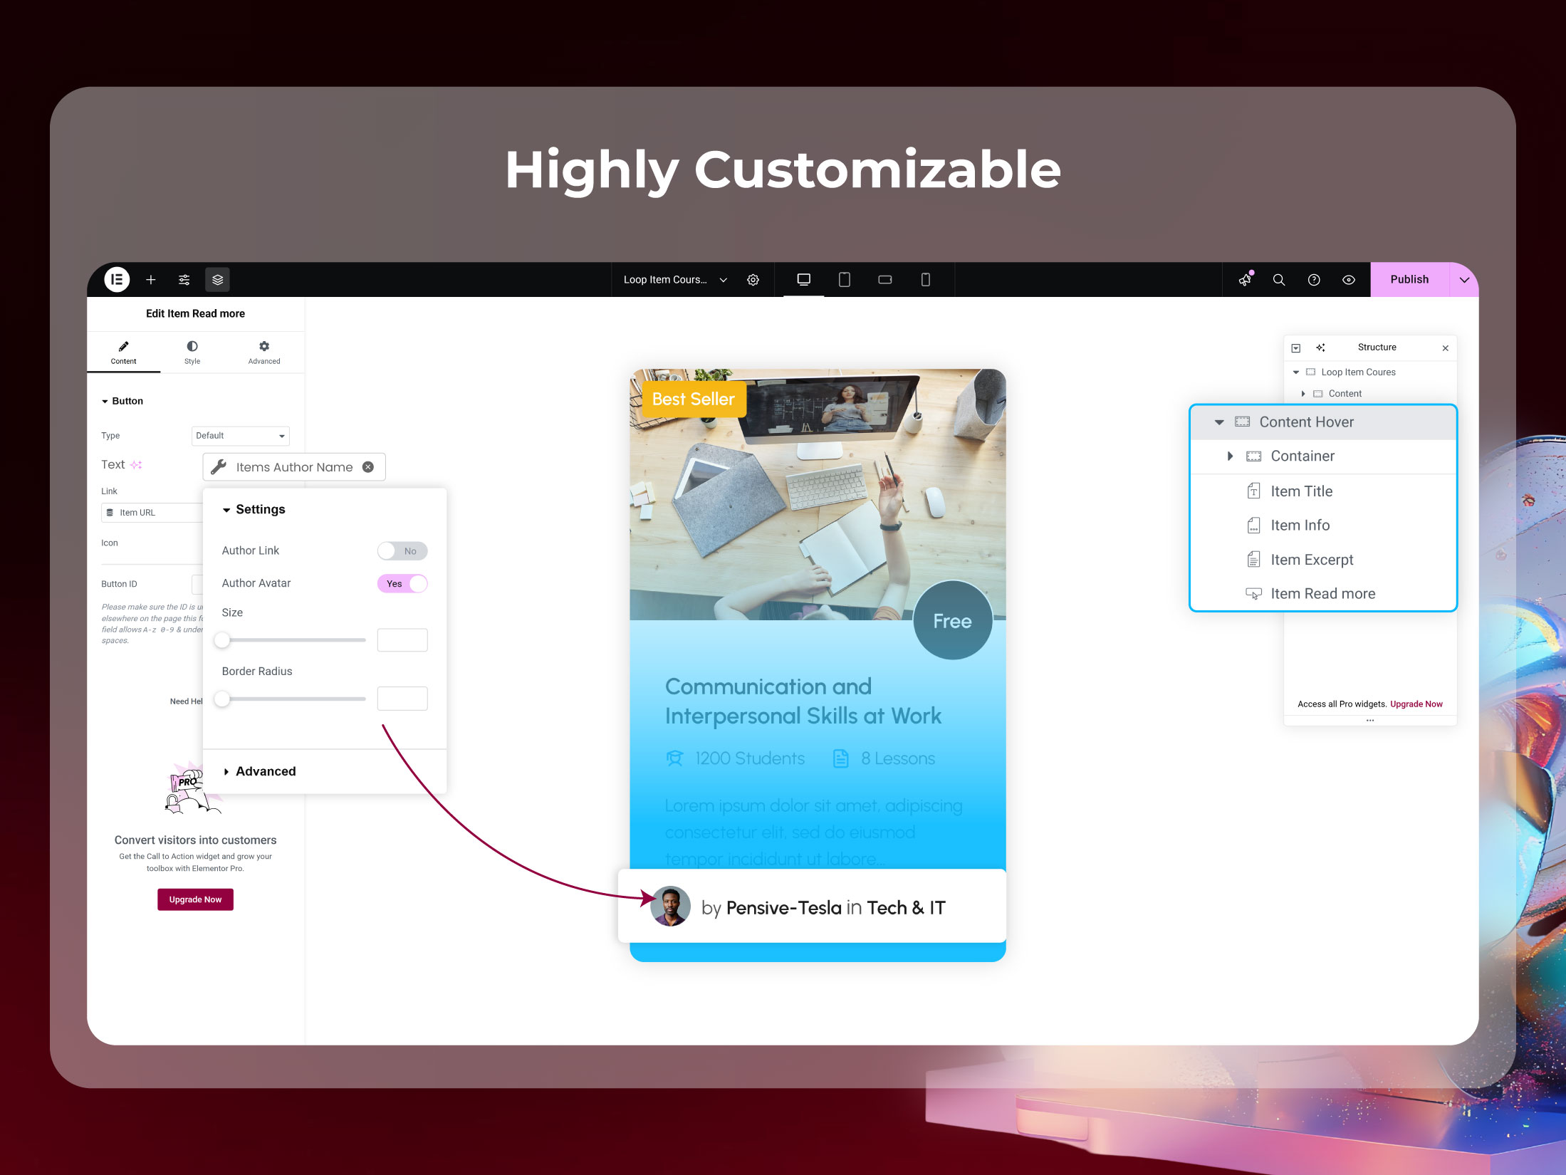Viewport: 1566px width, 1175px height.
Task: Click the AI sparkle icon next to Text
Action: [136, 465]
